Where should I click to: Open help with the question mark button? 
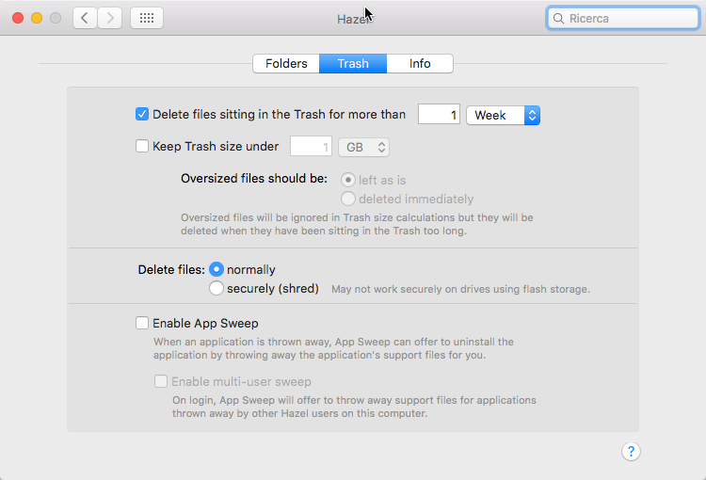(x=631, y=451)
